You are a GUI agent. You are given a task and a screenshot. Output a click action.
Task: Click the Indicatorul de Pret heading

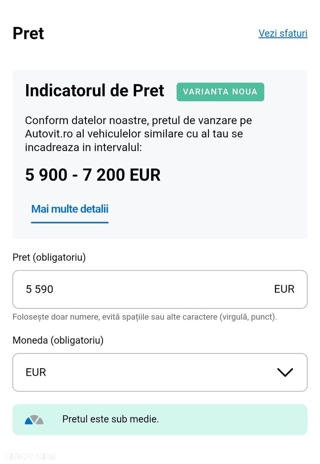click(x=95, y=91)
